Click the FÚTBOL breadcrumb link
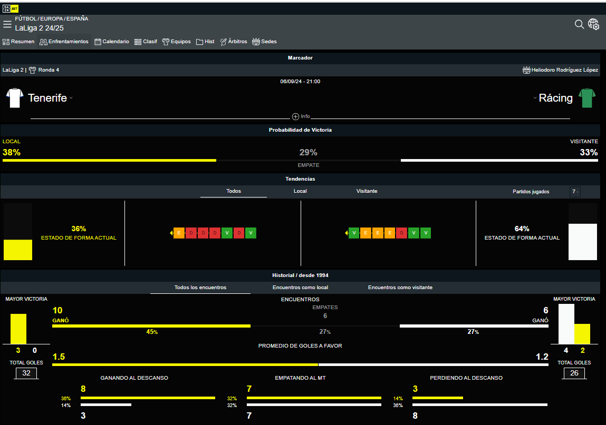606x425 pixels. [26, 18]
